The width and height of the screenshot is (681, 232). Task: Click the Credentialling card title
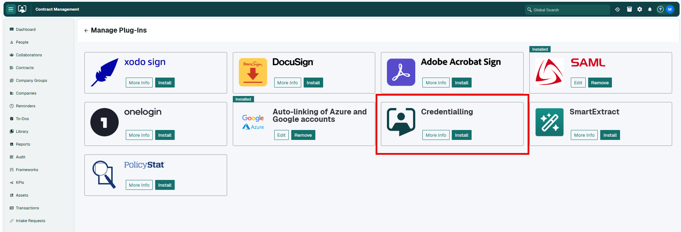coord(447,112)
